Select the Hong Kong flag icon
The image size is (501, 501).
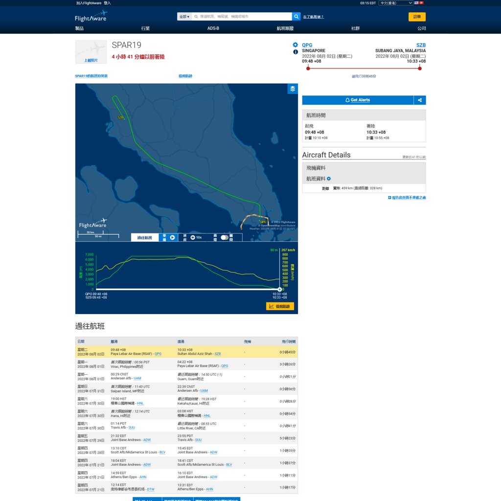point(421,3)
